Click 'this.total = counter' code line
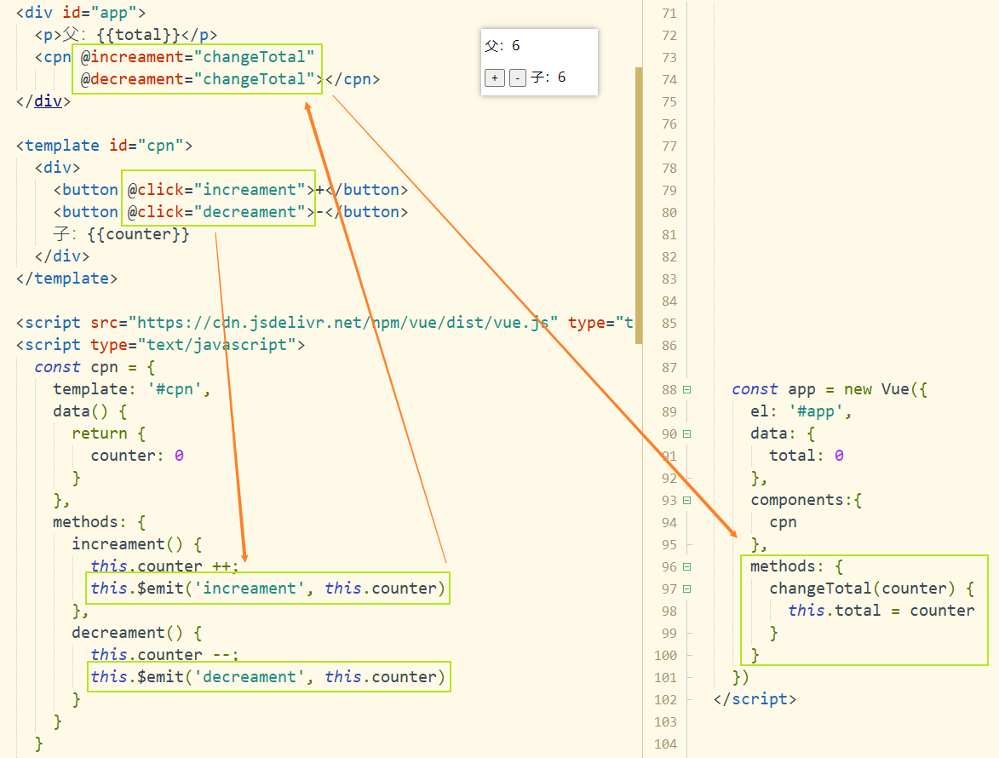The image size is (999, 758). point(881,610)
